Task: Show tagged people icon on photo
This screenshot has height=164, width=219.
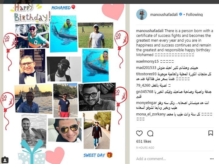Action: click(x=5, y=160)
